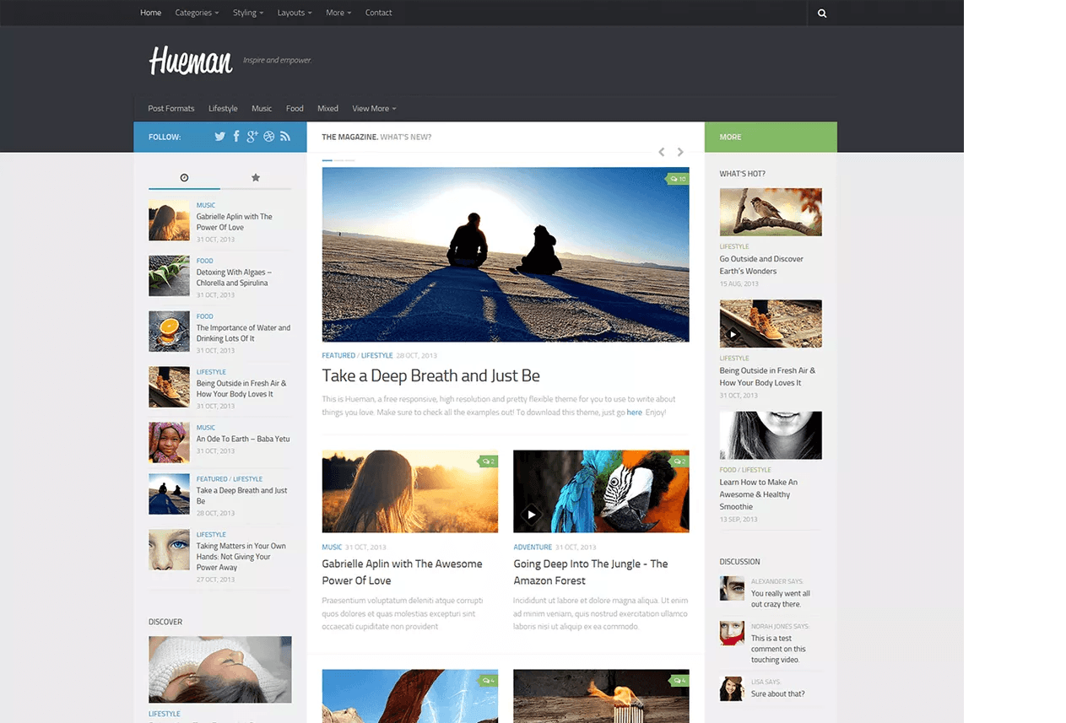Go to Home in top menu
The height and width of the screenshot is (723, 1066).
[151, 13]
